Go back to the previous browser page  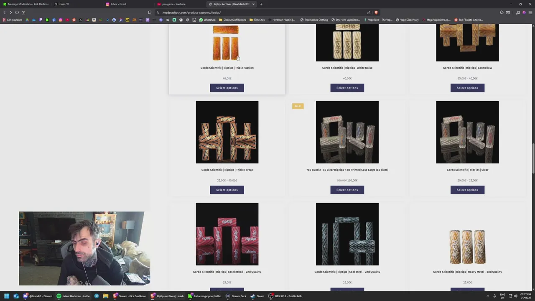5,13
